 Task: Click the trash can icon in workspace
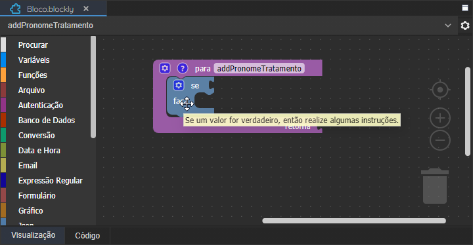(x=435, y=186)
